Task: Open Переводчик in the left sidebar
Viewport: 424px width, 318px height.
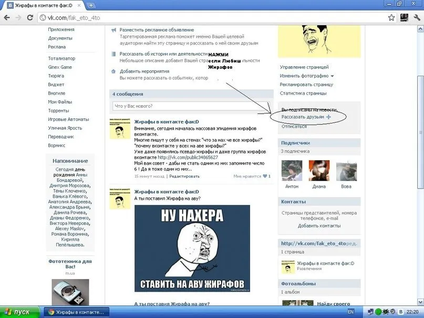Action: pos(61,137)
